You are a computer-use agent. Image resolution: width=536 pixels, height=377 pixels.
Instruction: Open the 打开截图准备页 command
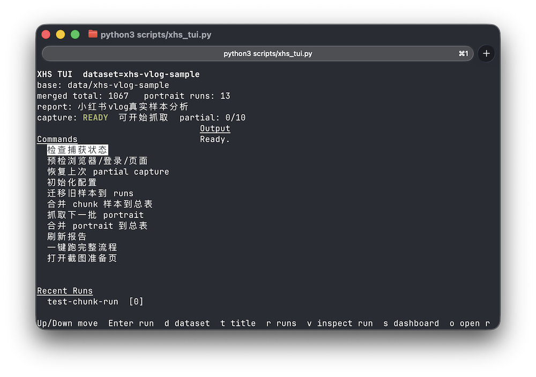point(82,258)
